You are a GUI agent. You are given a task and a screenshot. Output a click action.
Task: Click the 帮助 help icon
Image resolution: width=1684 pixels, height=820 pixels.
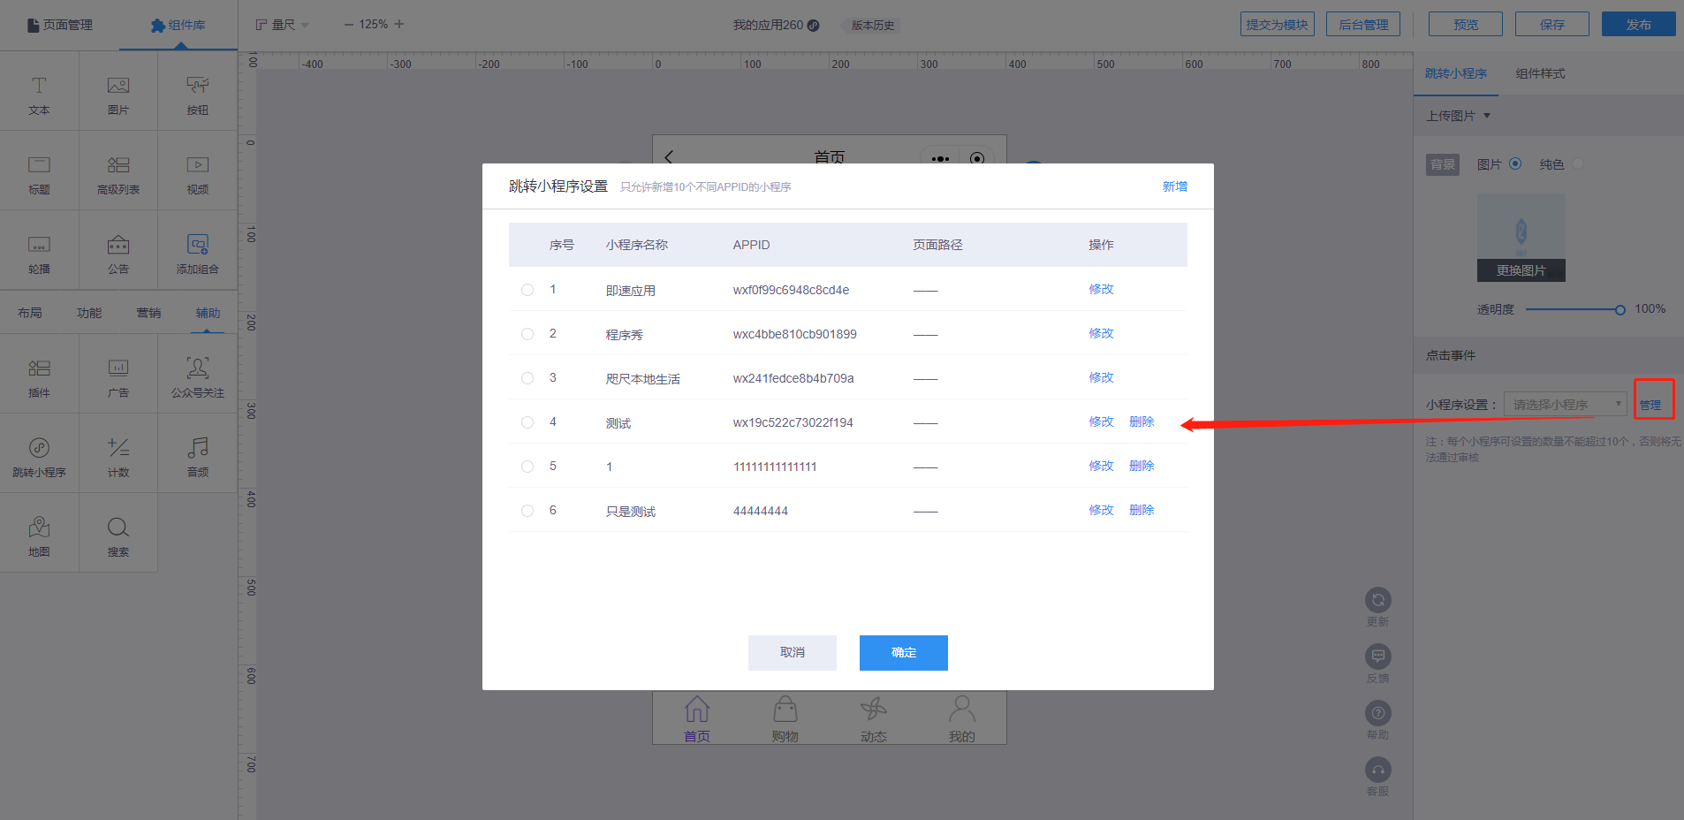[1378, 713]
